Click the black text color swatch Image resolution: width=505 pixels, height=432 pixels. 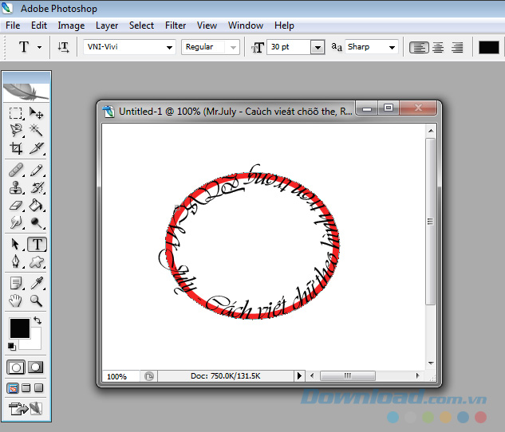(x=488, y=48)
